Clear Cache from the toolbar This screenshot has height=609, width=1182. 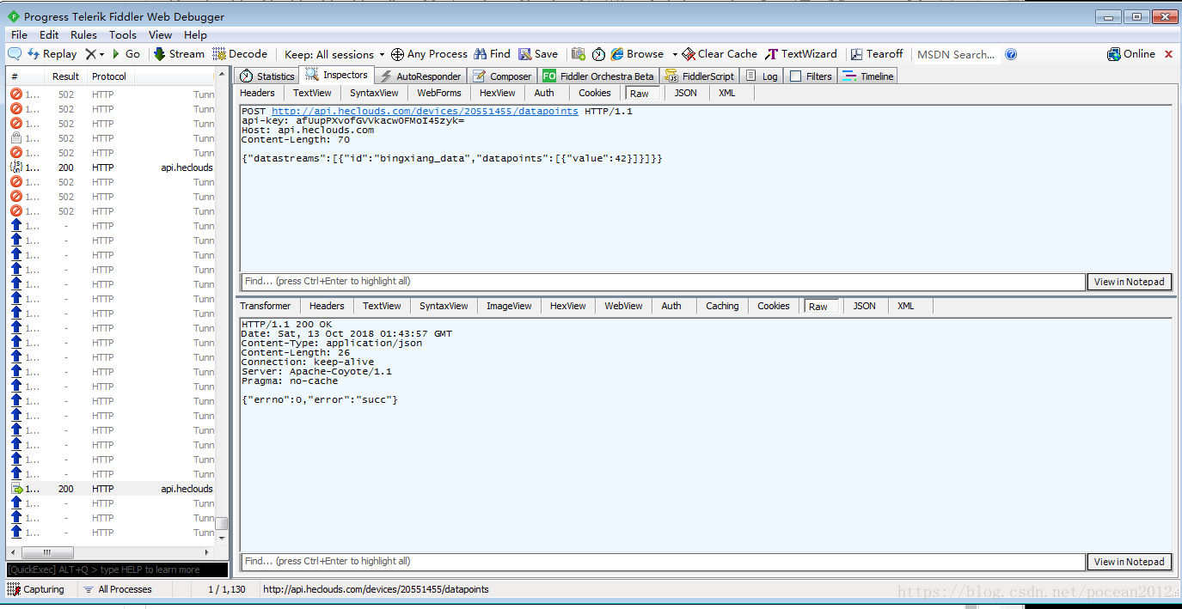[x=720, y=54]
